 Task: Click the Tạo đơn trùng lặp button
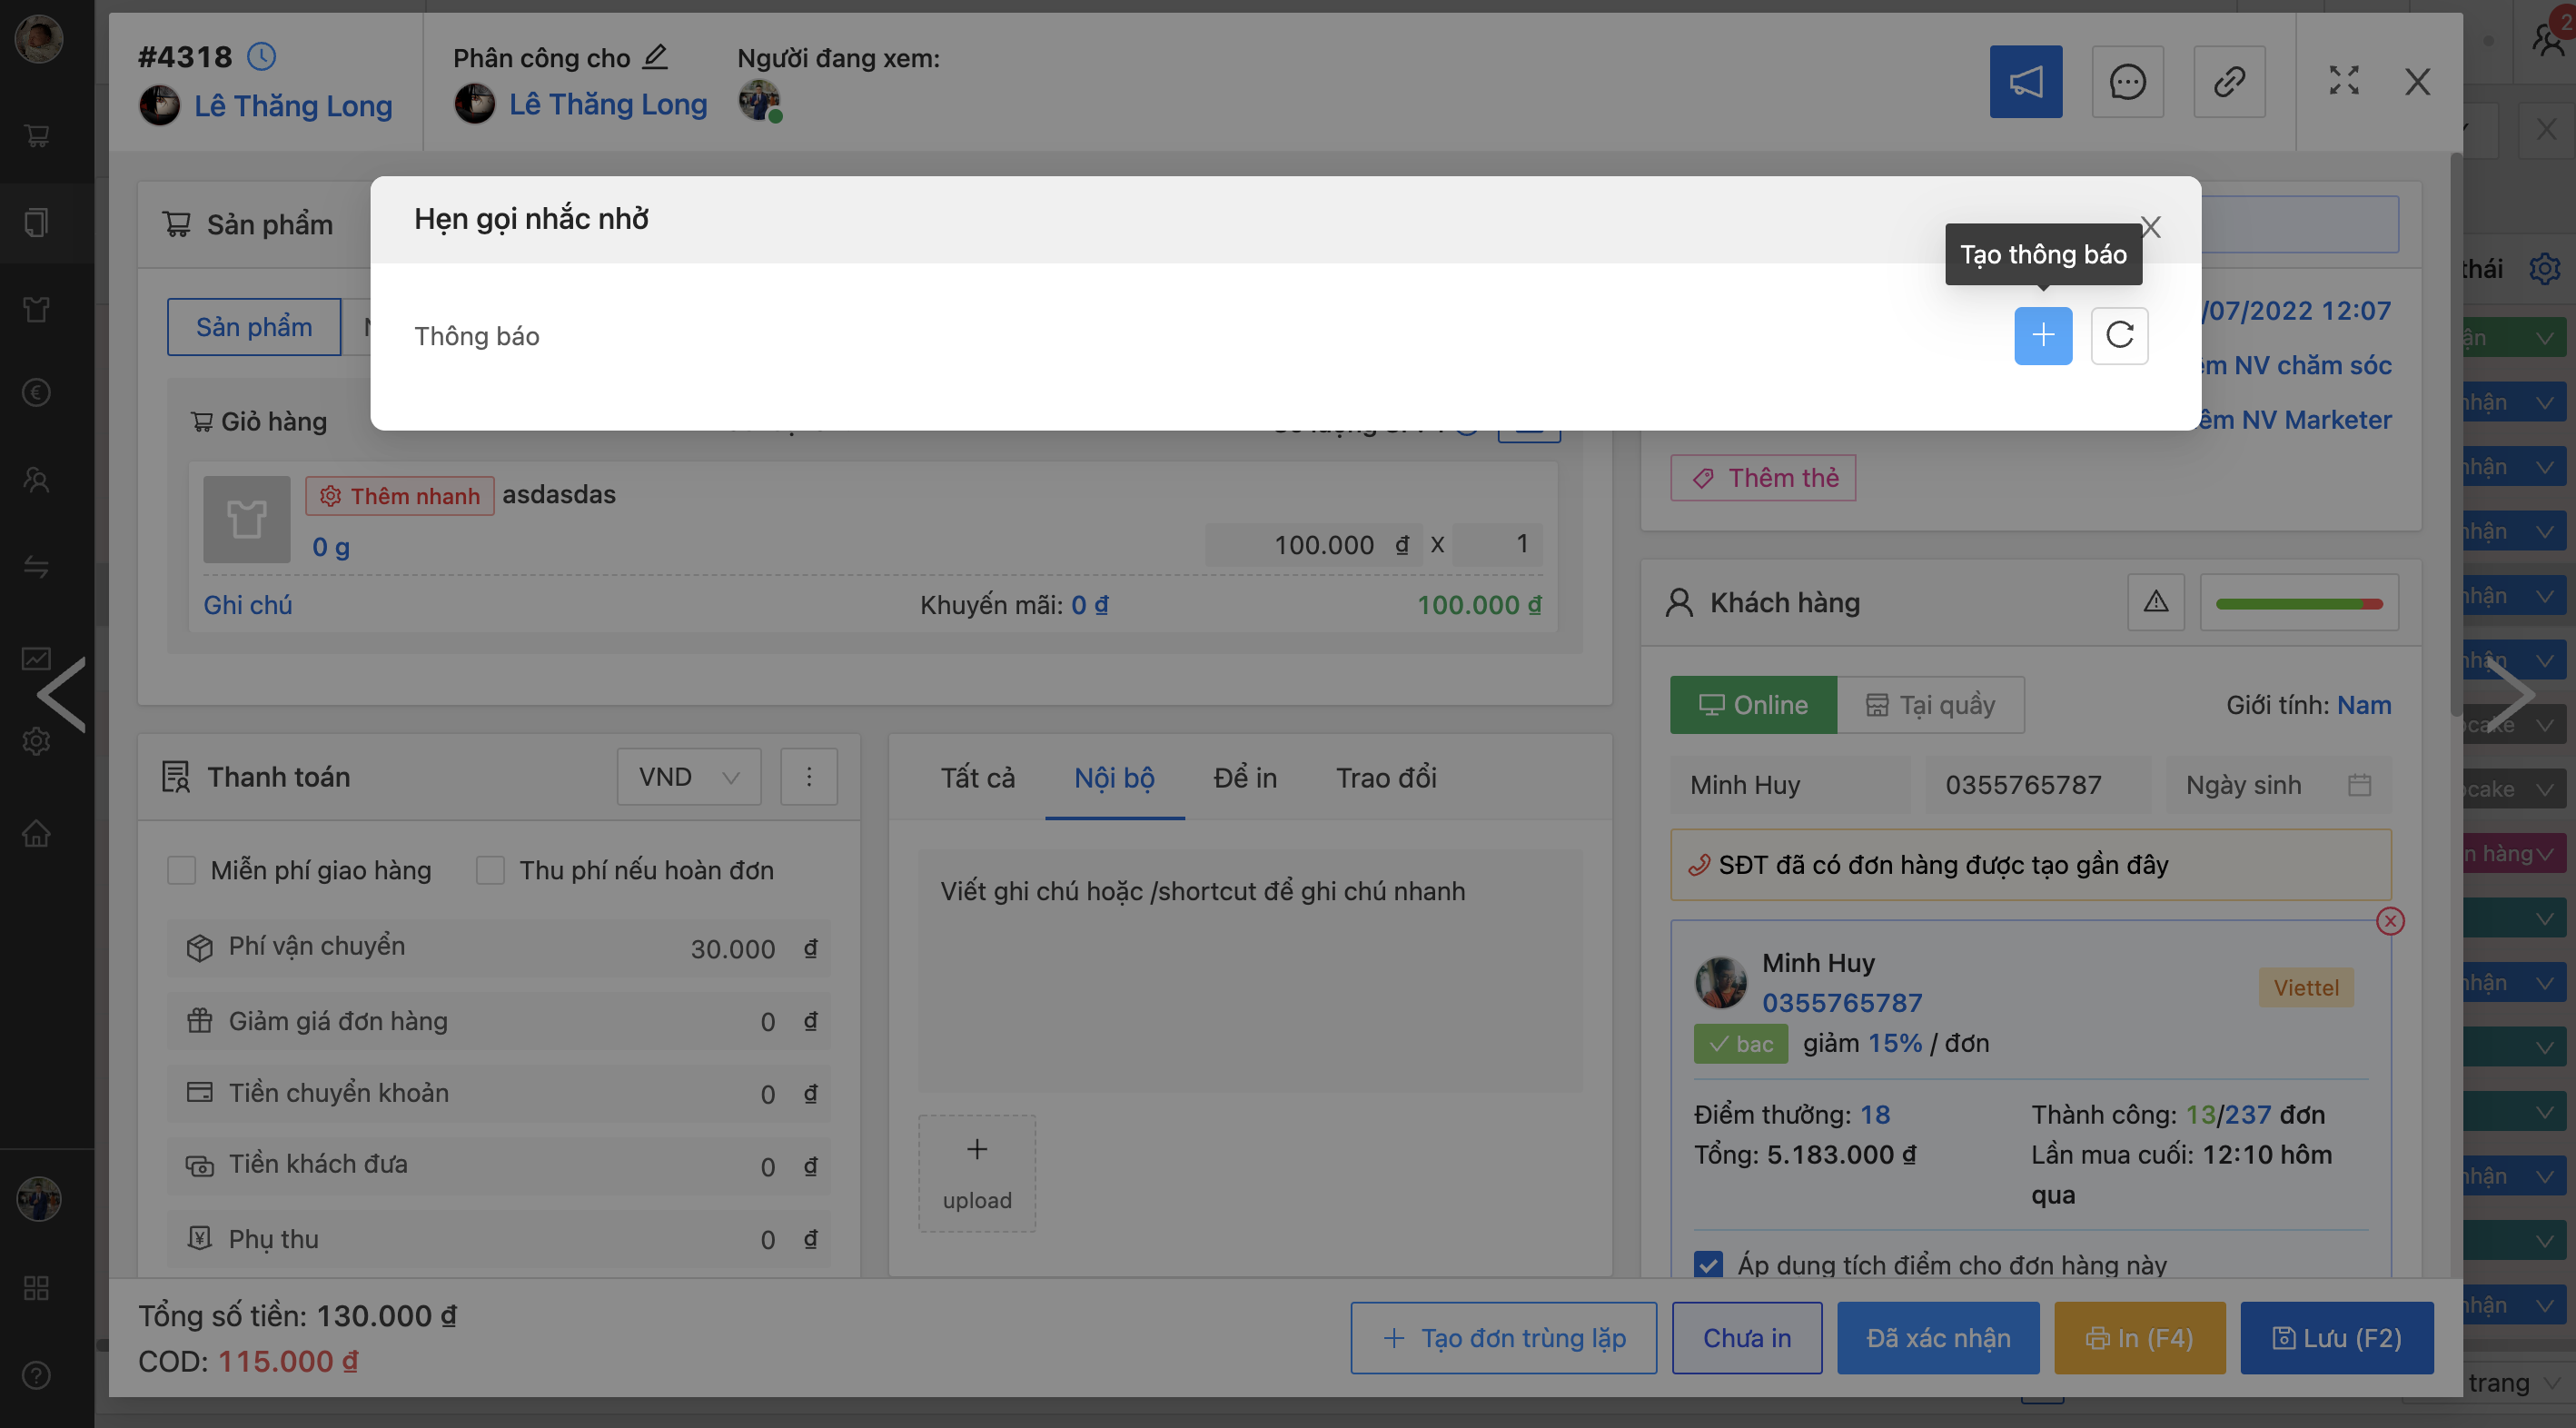(1502, 1338)
